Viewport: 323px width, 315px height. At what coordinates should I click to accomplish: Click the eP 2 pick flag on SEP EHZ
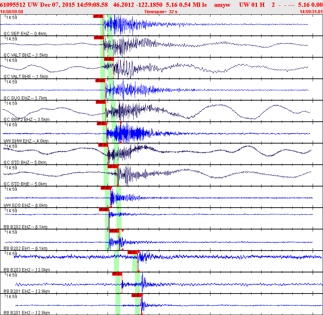[x=98, y=16]
